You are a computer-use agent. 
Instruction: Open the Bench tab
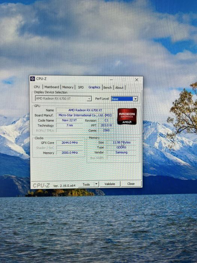tap(107, 88)
